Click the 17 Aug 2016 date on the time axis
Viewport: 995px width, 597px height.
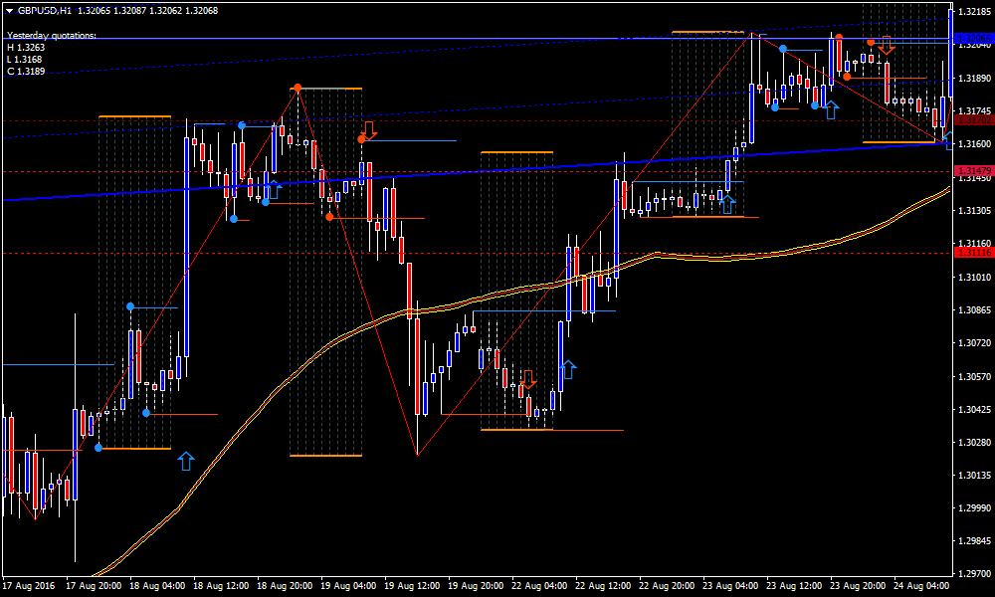tap(32, 586)
